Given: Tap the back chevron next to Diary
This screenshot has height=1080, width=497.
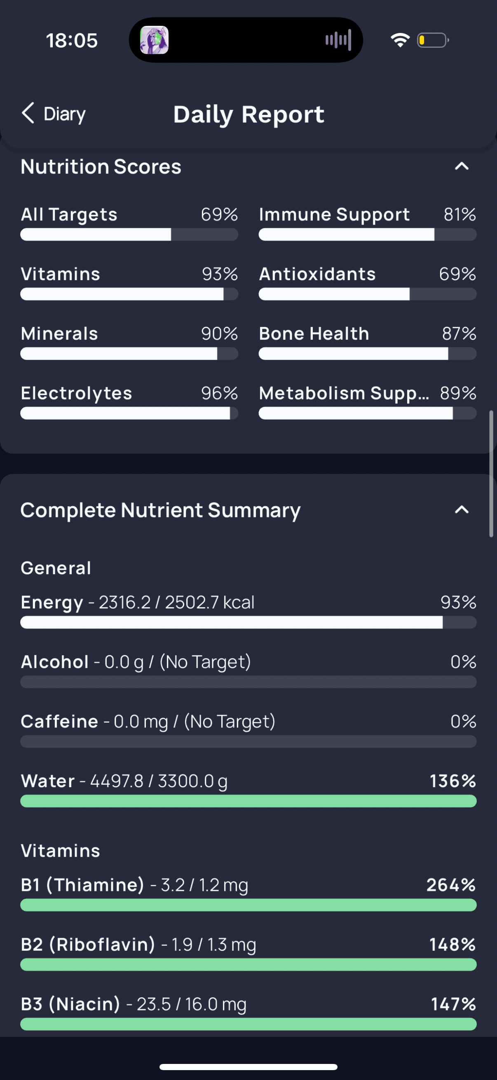Looking at the screenshot, I should click(28, 113).
